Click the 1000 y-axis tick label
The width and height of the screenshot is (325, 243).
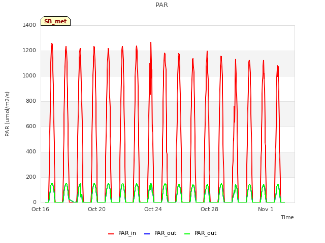[x=29, y=75]
